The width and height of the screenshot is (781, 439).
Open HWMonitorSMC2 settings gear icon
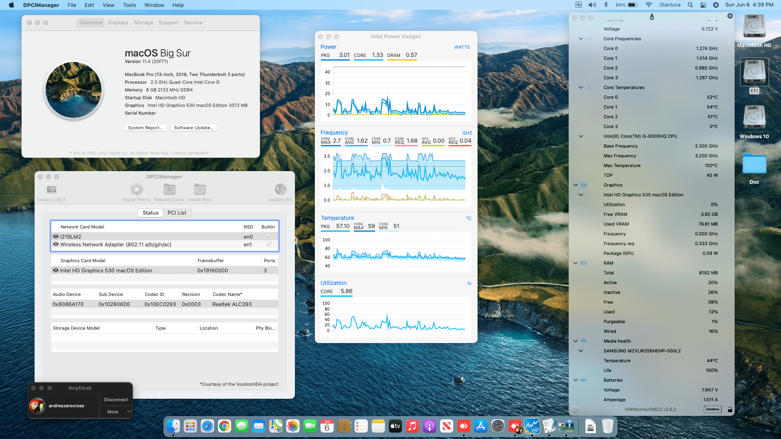[575, 409]
